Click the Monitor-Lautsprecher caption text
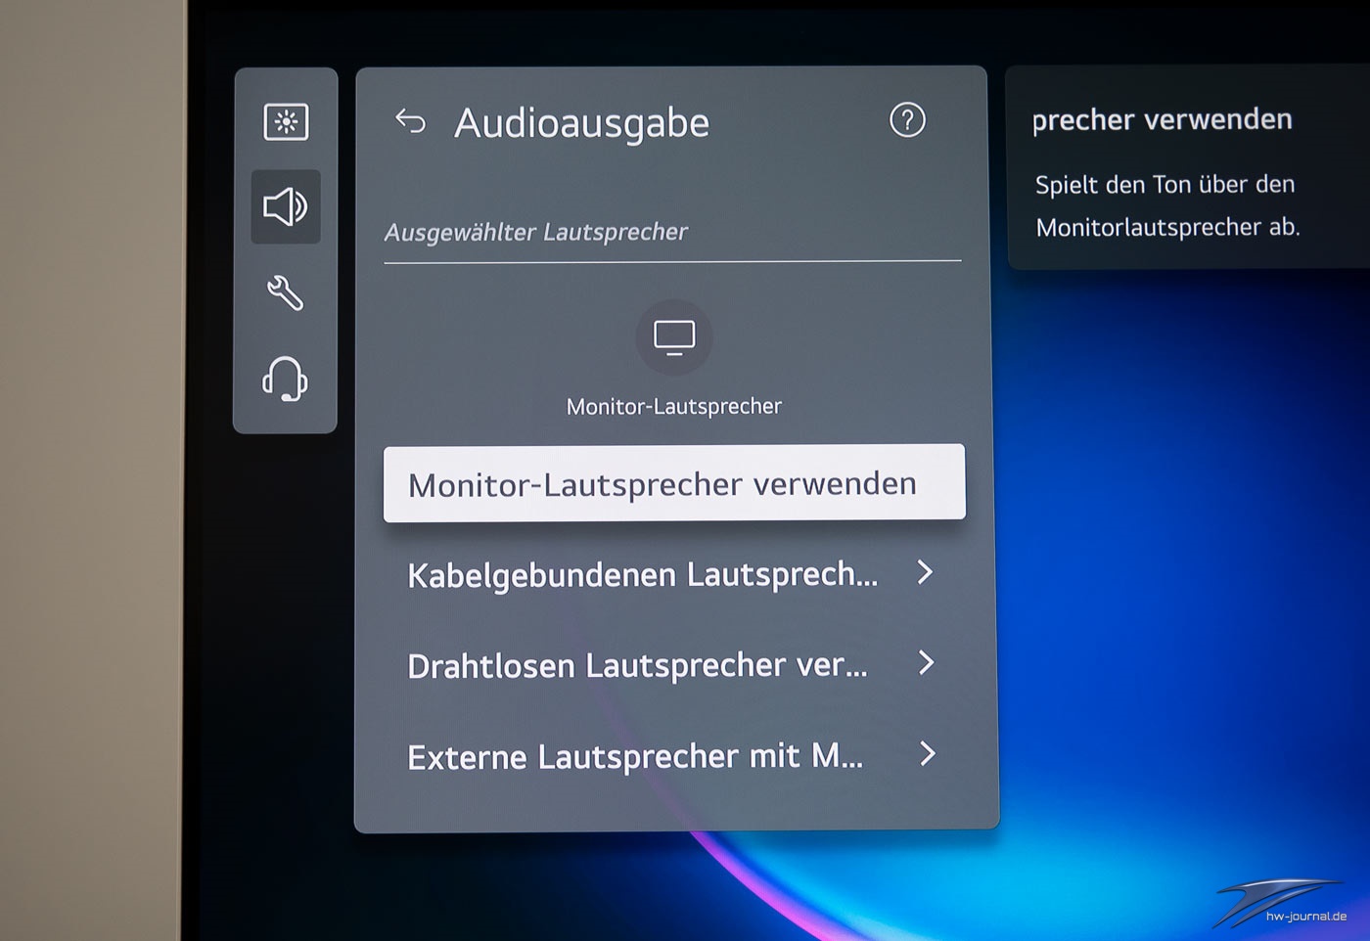The image size is (1370, 941). pos(673,406)
